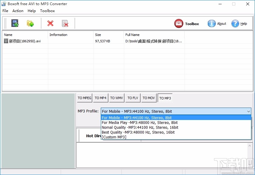Click the video file icon beside 新项目(1862950).avi

(x=6, y=41)
